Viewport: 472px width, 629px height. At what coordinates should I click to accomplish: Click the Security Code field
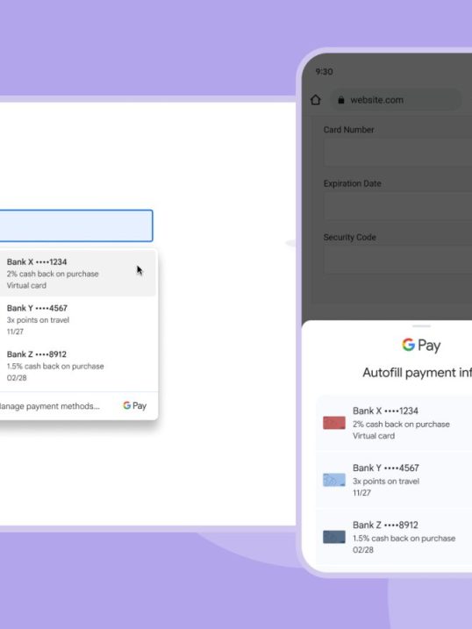(x=397, y=260)
